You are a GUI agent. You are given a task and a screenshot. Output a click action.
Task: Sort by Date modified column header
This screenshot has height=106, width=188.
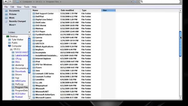pyautogui.click(x=70, y=10)
